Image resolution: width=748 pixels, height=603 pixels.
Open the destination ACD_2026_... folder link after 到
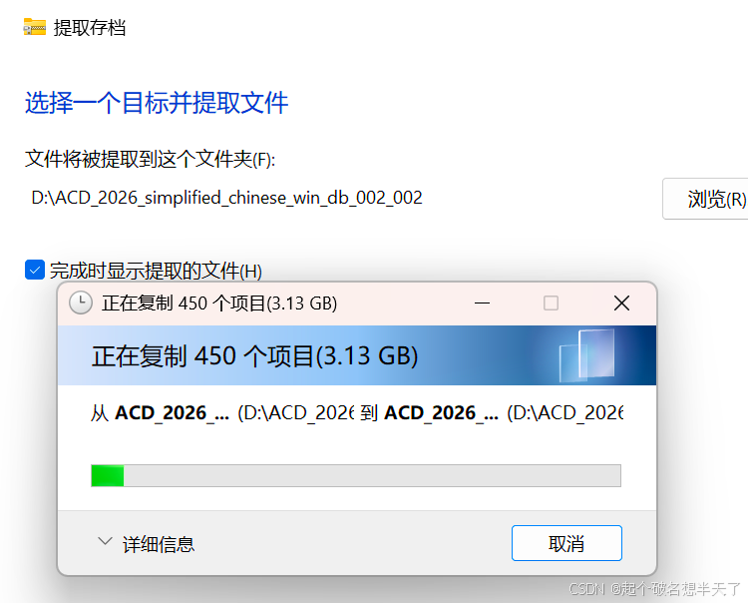pyautogui.click(x=441, y=413)
